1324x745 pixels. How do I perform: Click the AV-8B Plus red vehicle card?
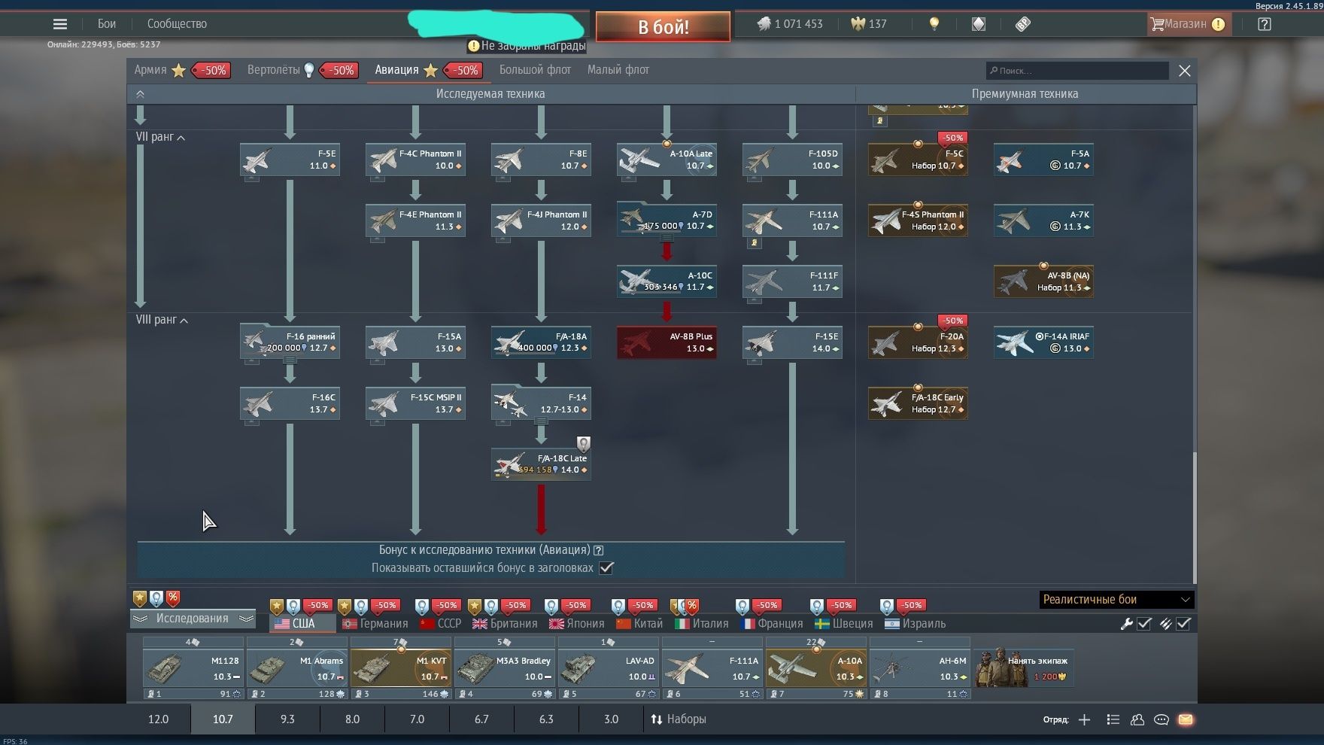[x=667, y=342]
